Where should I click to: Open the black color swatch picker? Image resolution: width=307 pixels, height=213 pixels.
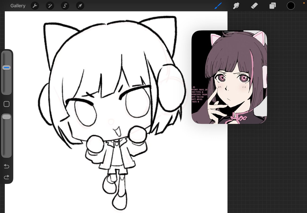click(x=291, y=6)
